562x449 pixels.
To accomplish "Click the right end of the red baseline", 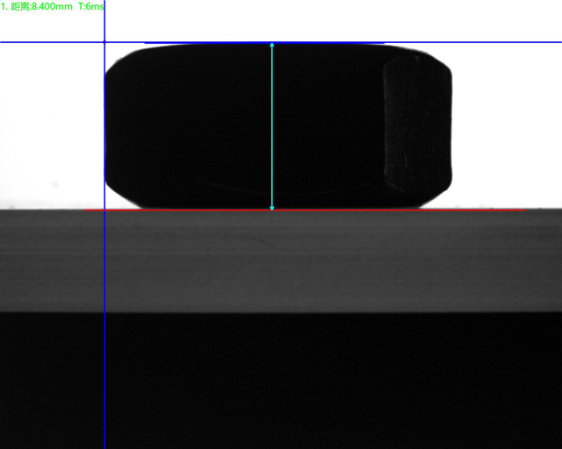I will (524, 210).
